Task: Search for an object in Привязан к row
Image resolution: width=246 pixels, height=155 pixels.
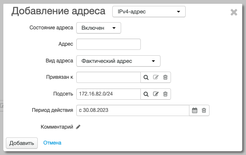Action: coord(146,77)
